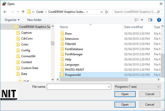Click the Corel breadcrumb in address bar
Screen dimensions: 165x111
click(x=40, y=12)
